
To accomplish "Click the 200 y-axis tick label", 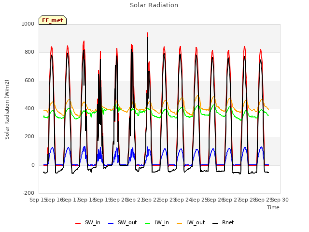I will click(x=29, y=136).
